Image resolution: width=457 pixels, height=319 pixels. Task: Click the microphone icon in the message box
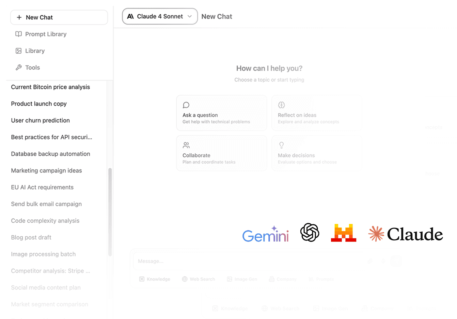[x=383, y=261]
